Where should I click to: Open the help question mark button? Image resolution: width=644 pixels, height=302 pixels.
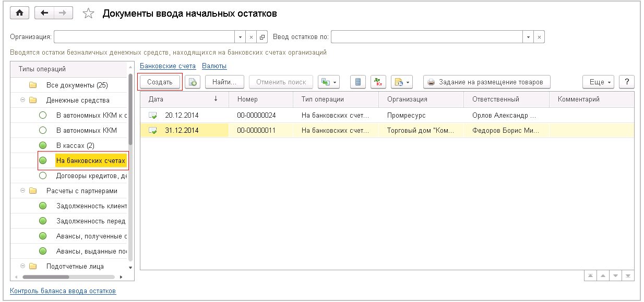pyautogui.click(x=626, y=82)
